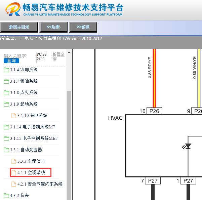Select 4.1.1 空调系统 page
The width and height of the screenshot is (202, 200).
[31, 173]
